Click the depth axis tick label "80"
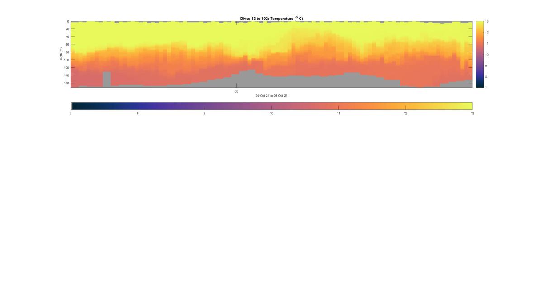543x281 pixels. [x=67, y=52]
